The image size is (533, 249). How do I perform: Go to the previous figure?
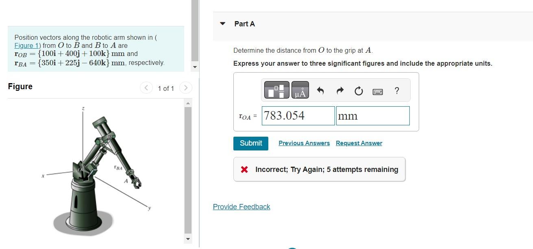tap(146, 88)
